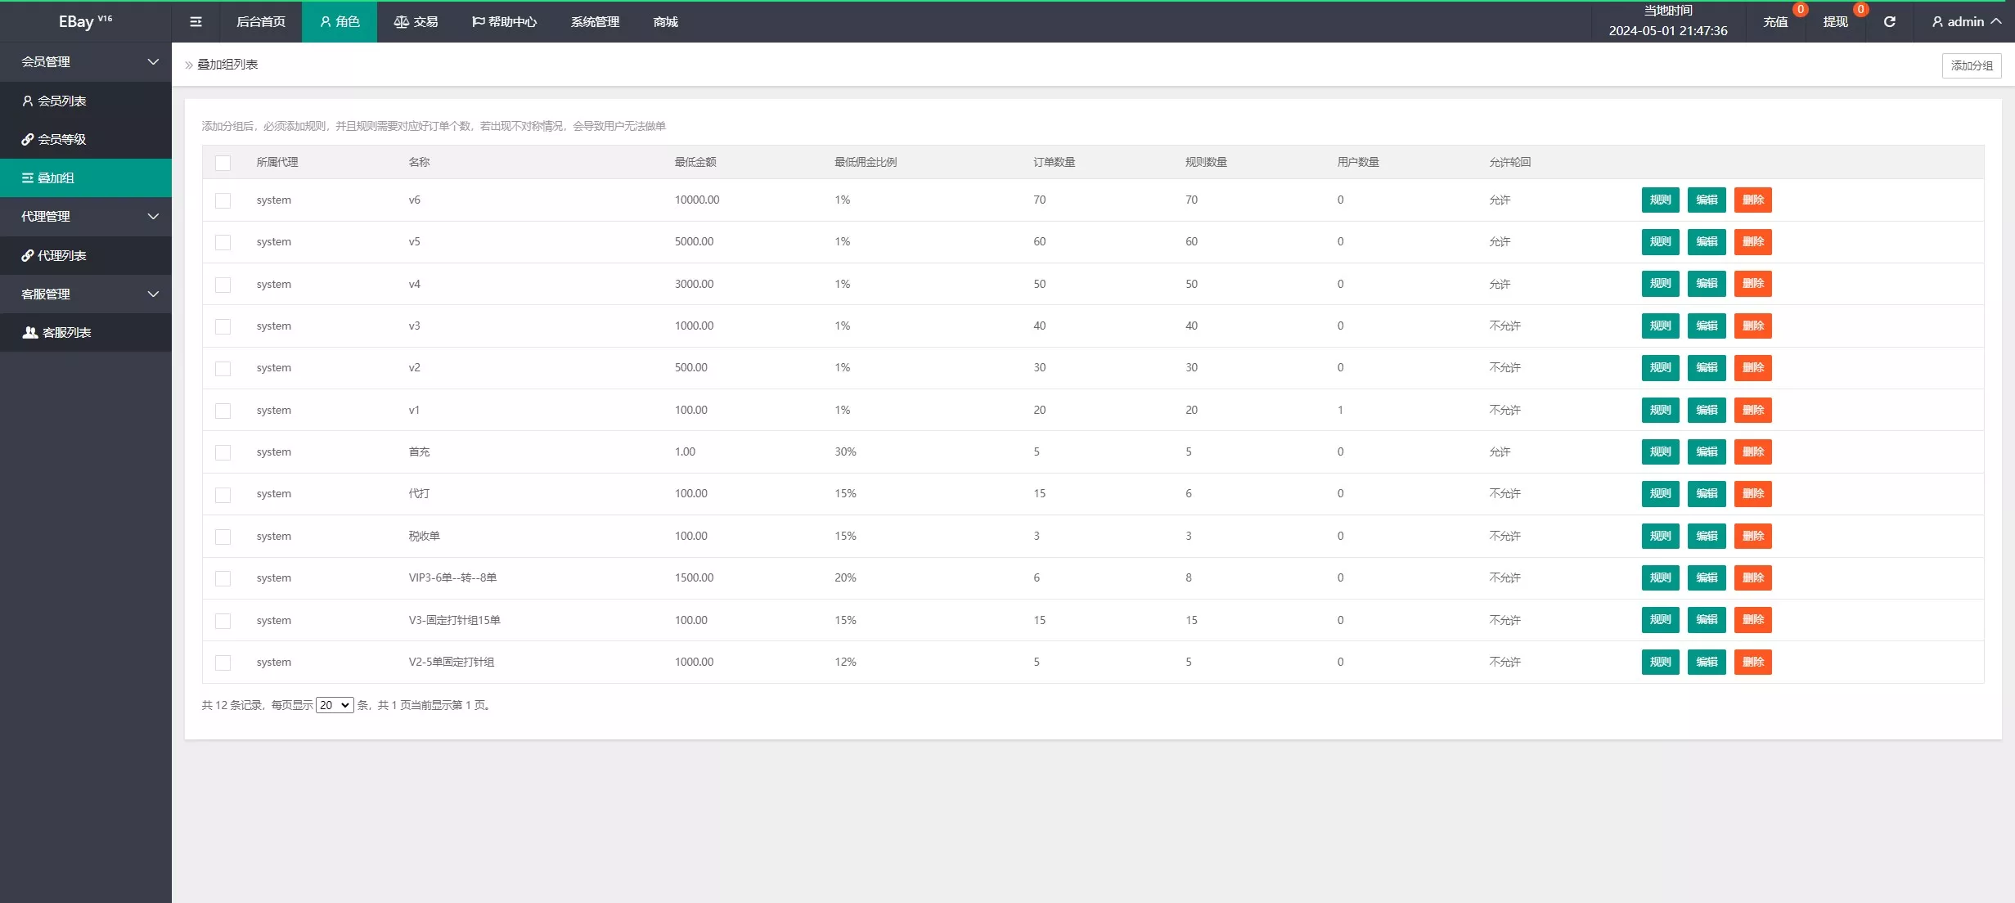Open 会员列表 sidebar item
Screen dimensions: 2015x903
[x=62, y=101]
